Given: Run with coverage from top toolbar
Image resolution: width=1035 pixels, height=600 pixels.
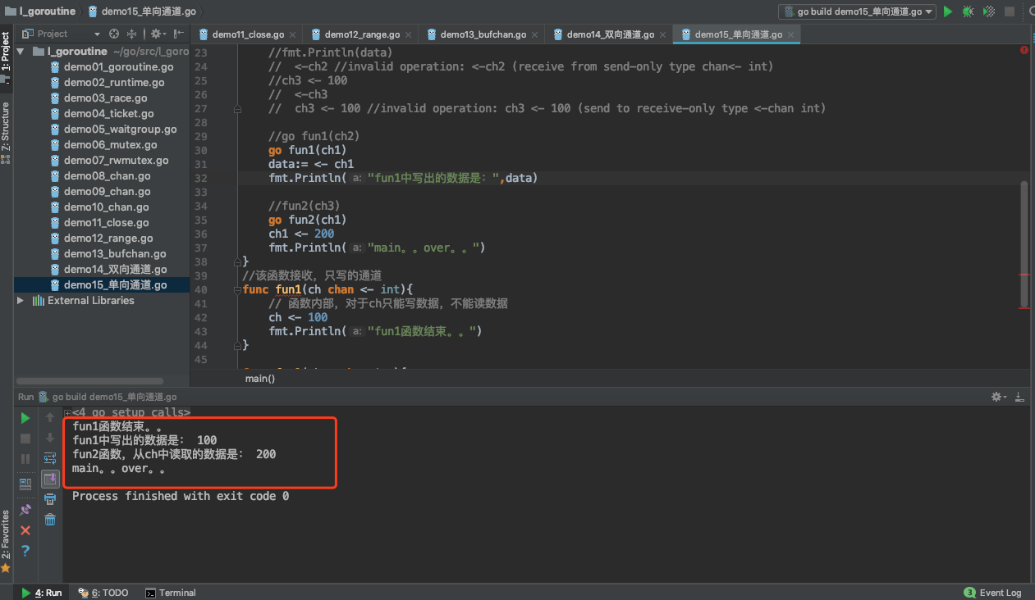Looking at the screenshot, I should coord(989,11).
